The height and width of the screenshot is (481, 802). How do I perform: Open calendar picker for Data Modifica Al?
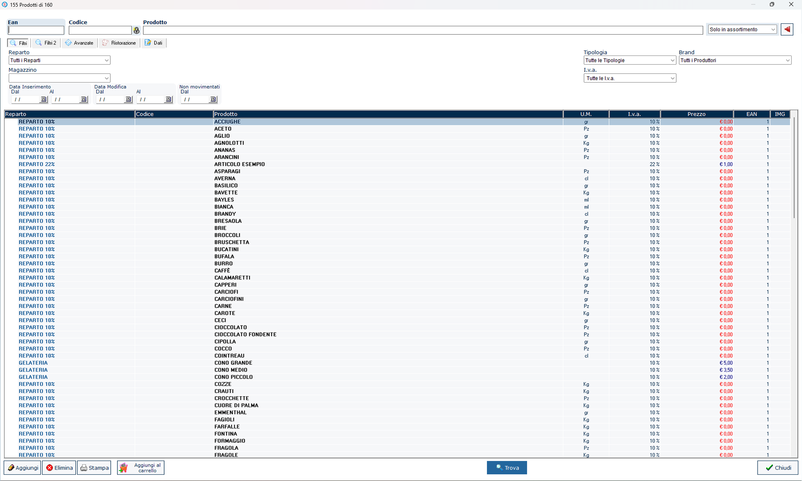point(168,99)
